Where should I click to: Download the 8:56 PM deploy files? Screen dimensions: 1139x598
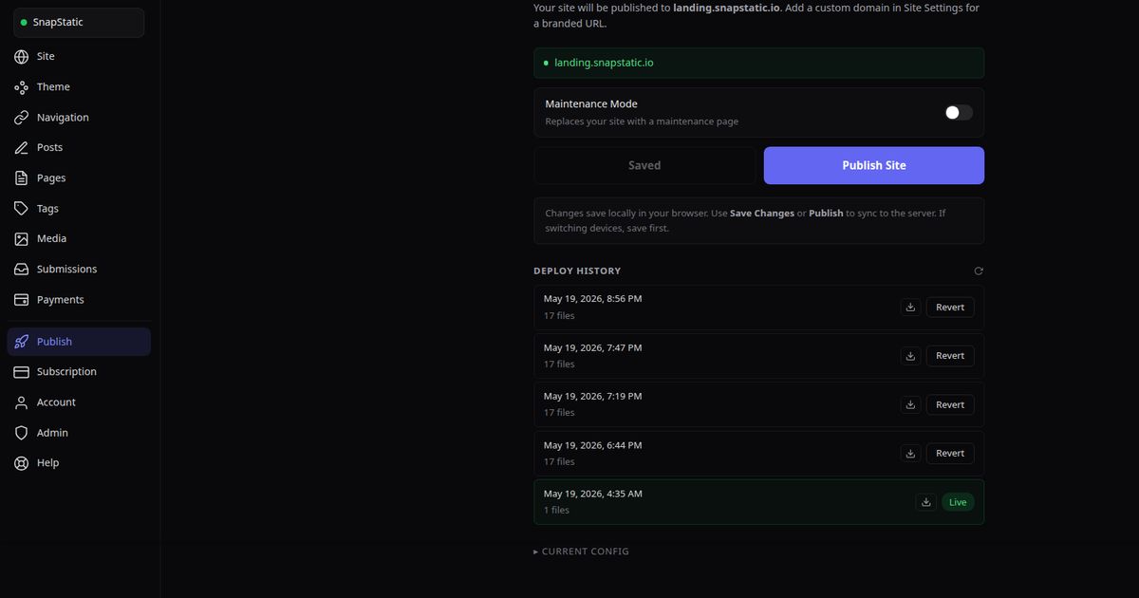pyautogui.click(x=910, y=307)
